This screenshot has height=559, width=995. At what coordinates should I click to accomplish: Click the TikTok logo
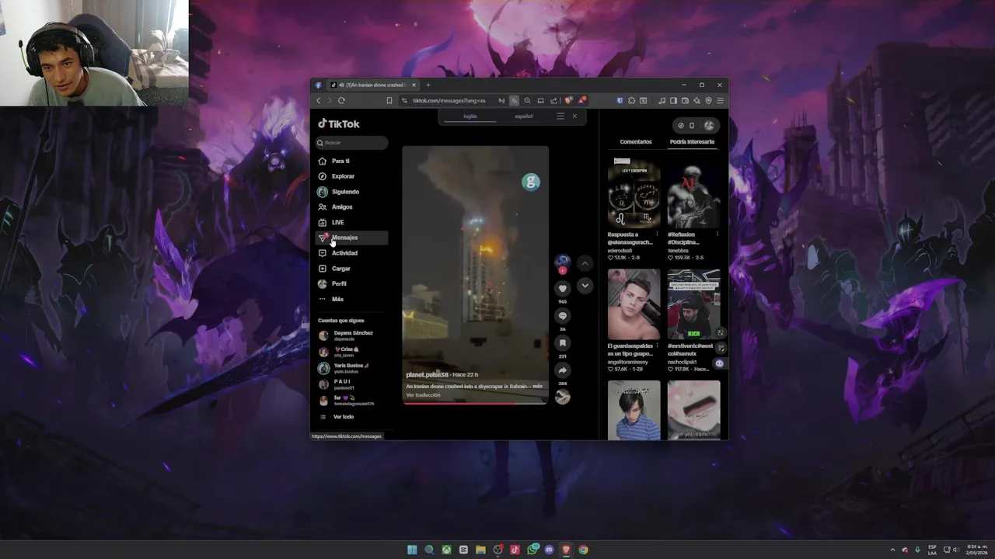point(339,123)
